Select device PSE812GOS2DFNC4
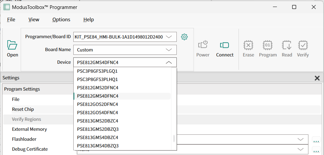Image resolution: width=324 pixels, height=155 pixels. tap(122, 104)
